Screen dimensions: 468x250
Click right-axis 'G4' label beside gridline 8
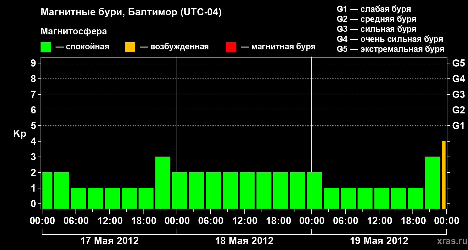tap(458, 79)
